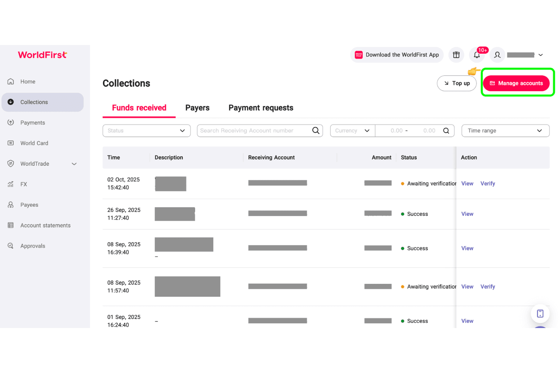Click the amount range search magnifier
Screen dimensions: 559x373
446,131
